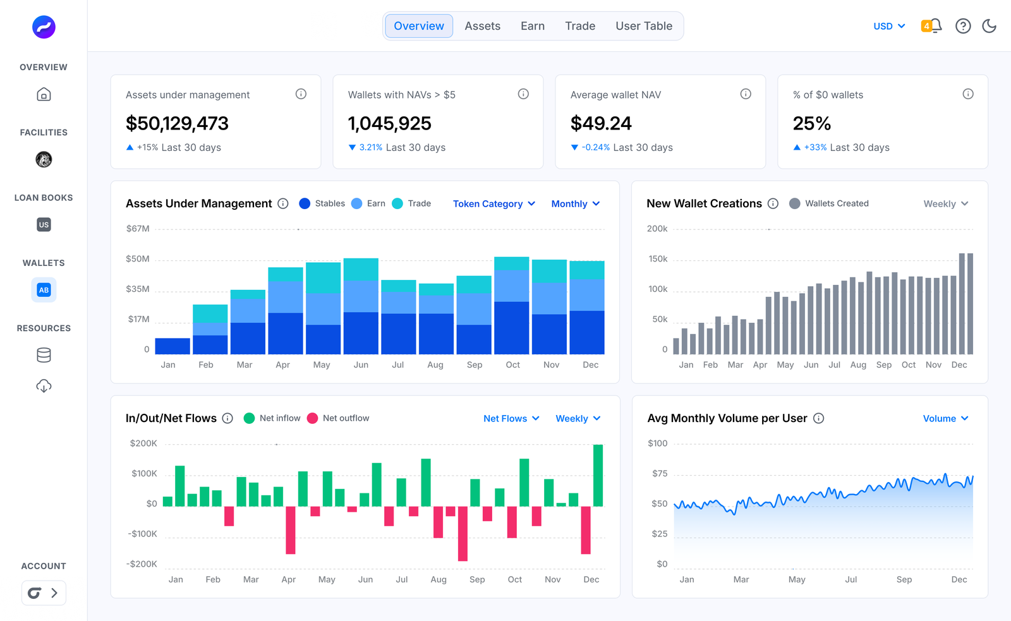Switch to the Earn tab
This screenshot has height=621, width=1011.
[533, 26]
